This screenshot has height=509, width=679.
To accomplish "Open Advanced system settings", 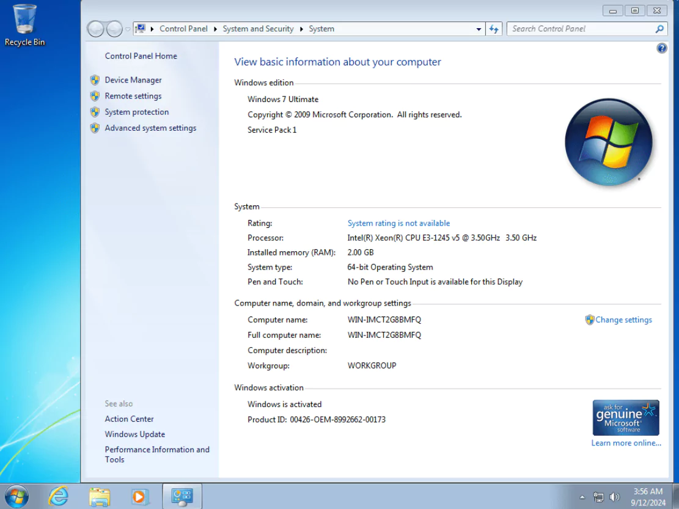I will click(150, 128).
